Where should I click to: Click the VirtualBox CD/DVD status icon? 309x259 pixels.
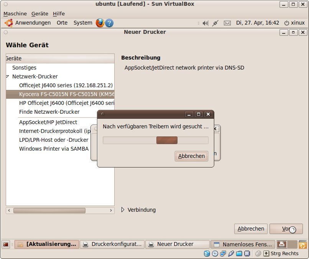(x=215, y=254)
